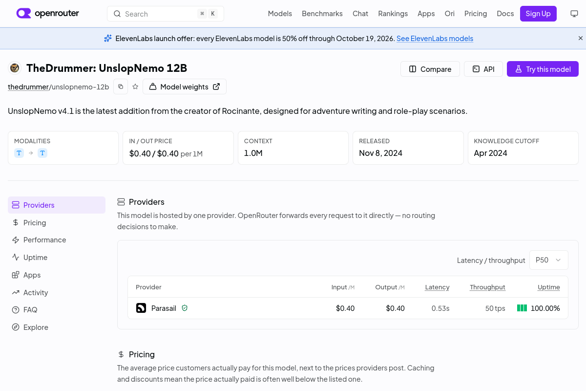The image size is (586, 391).
Task: Click Try this model button
Action: (x=543, y=69)
